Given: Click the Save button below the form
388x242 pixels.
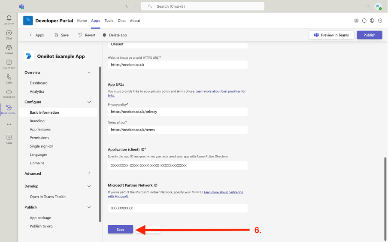Looking at the screenshot, I should [x=120, y=230].
